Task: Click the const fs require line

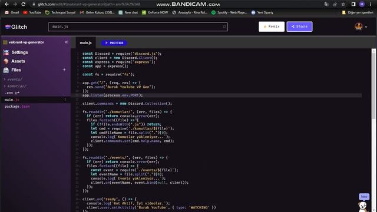Action: coord(108,75)
